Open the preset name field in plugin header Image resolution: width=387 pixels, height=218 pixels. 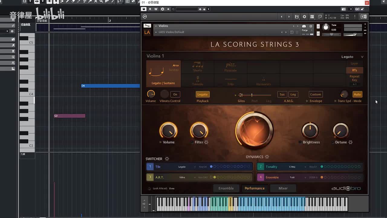click(x=187, y=9)
